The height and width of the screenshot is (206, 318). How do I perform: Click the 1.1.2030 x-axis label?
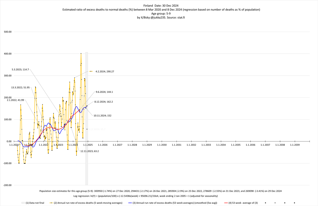point(162,145)
